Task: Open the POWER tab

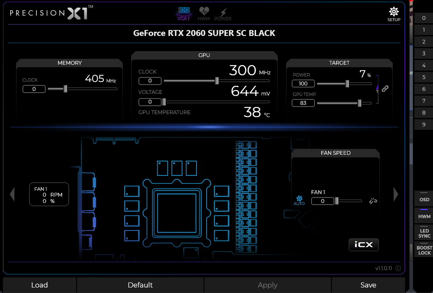Action: [x=223, y=14]
